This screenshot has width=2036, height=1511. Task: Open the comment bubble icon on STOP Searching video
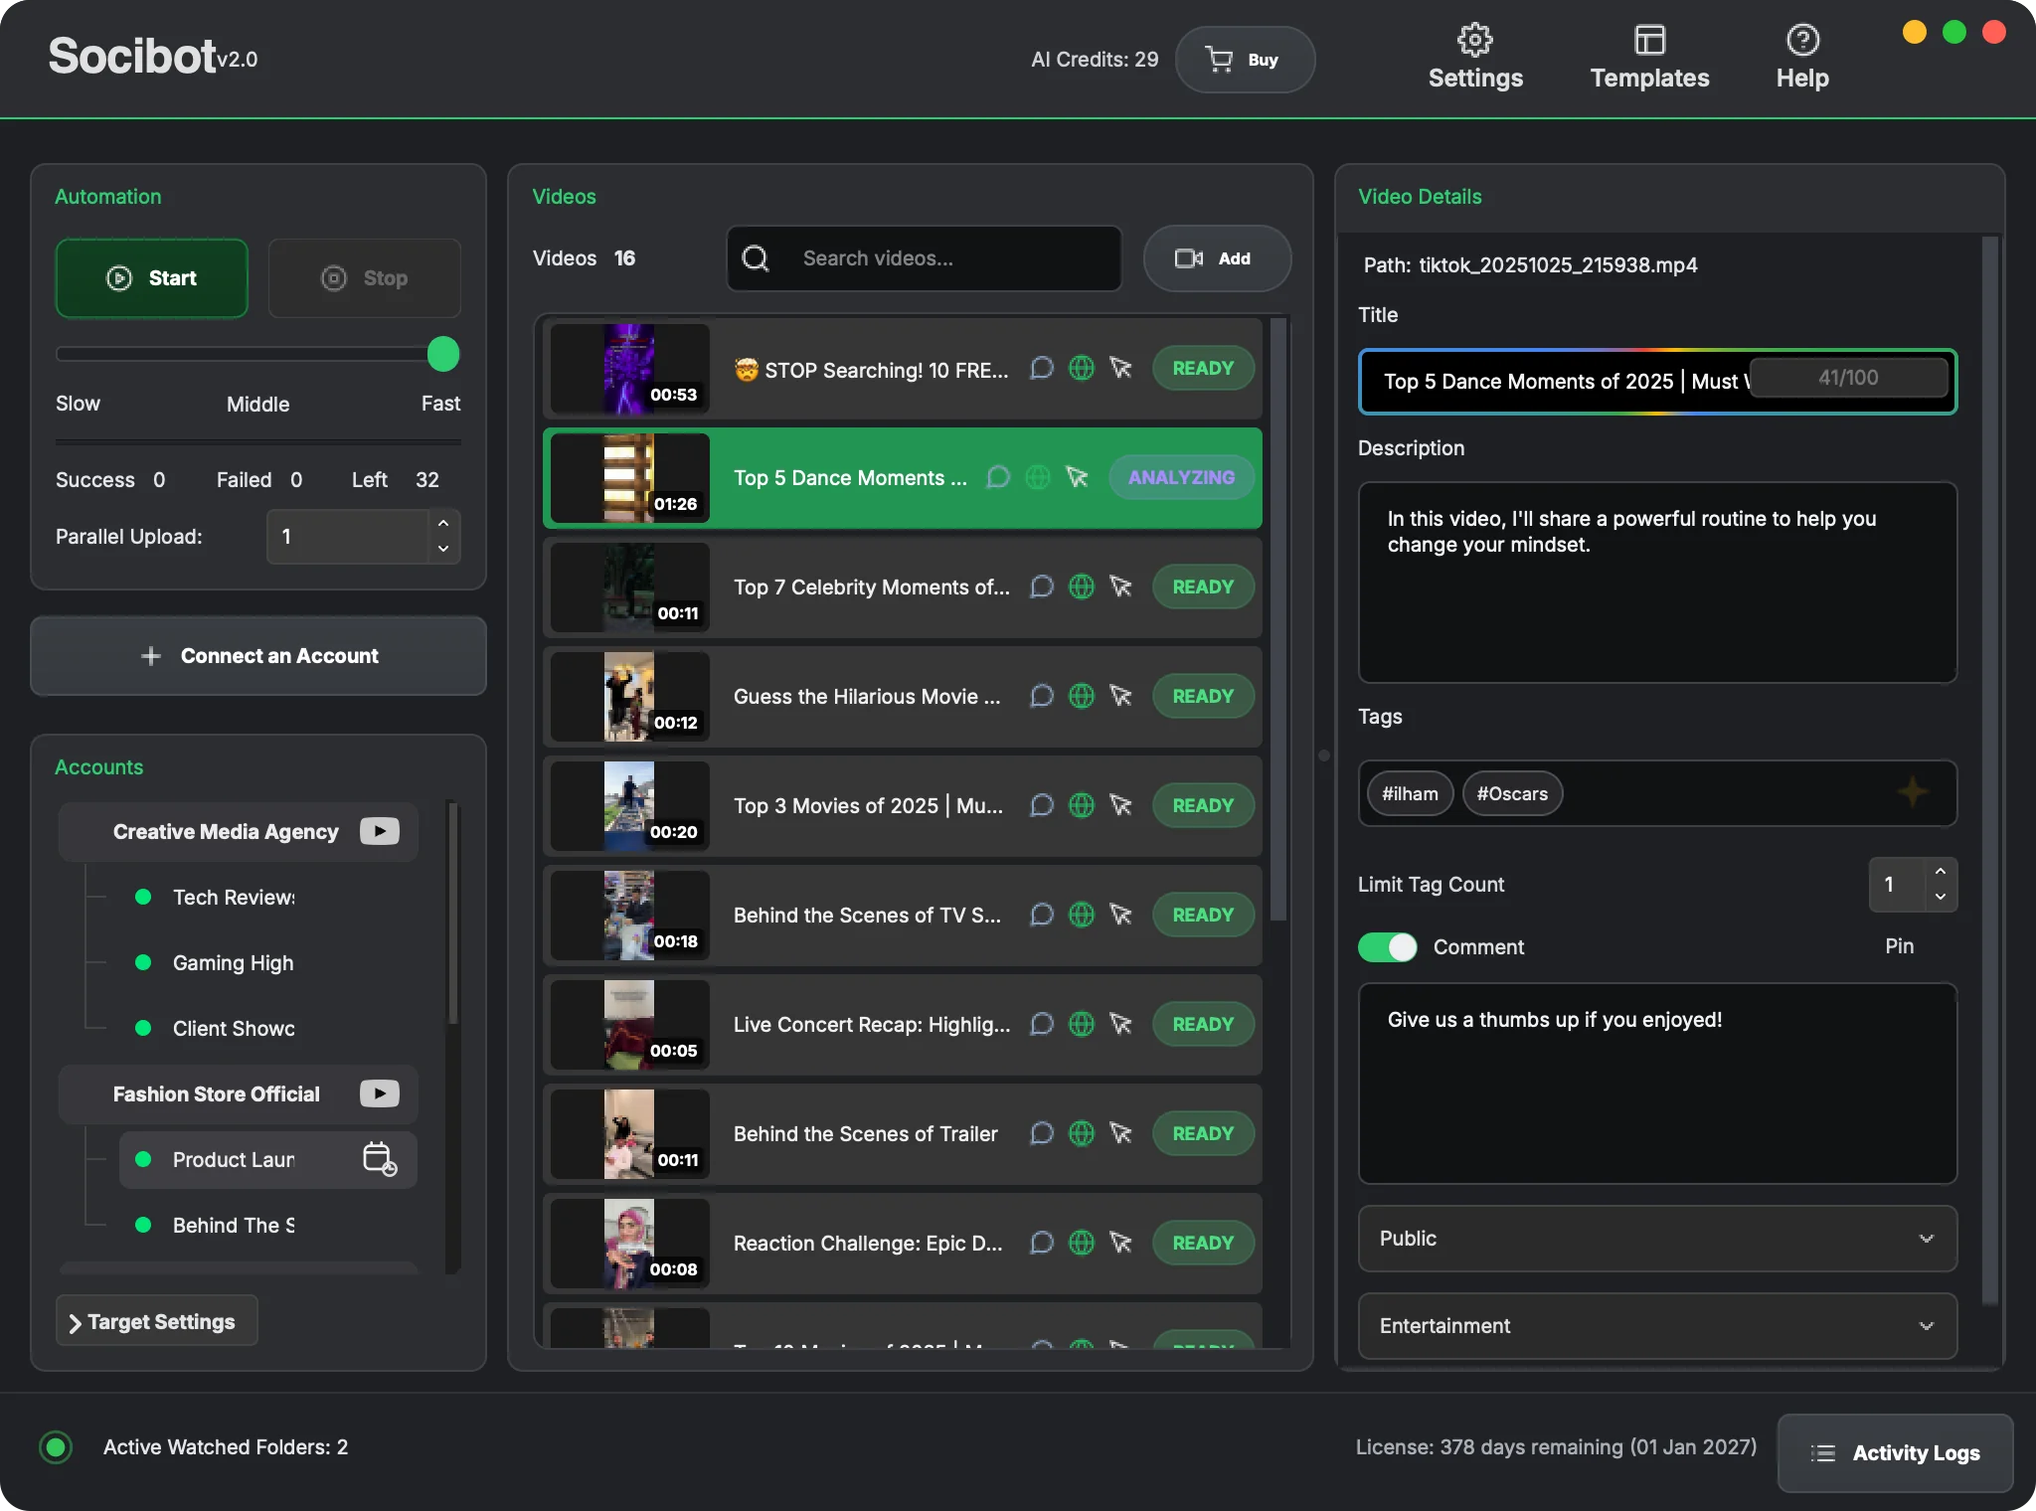pyautogui.click(x=1041, y=368)
